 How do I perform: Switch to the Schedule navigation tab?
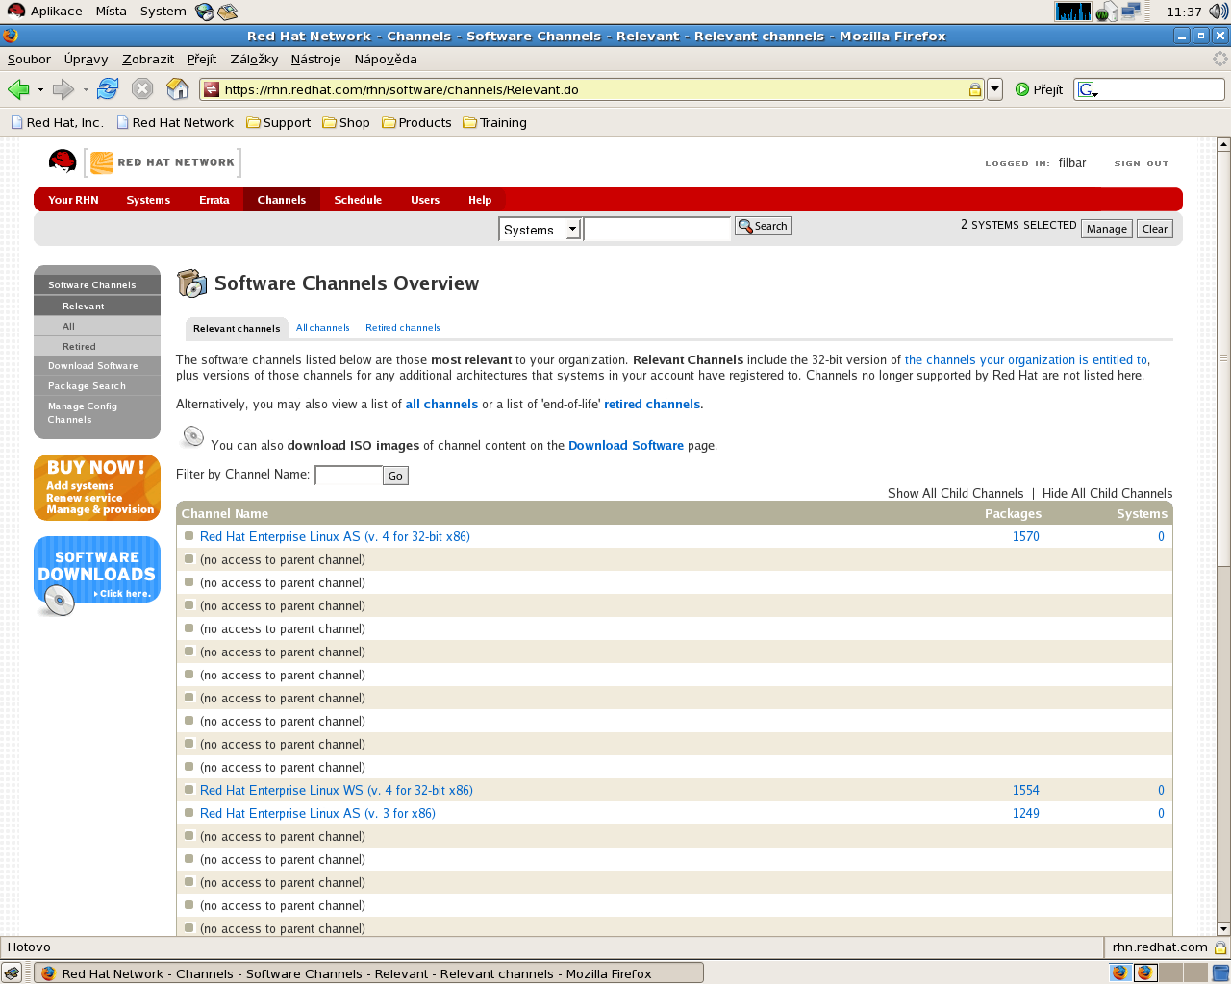(x=358, y=200)
